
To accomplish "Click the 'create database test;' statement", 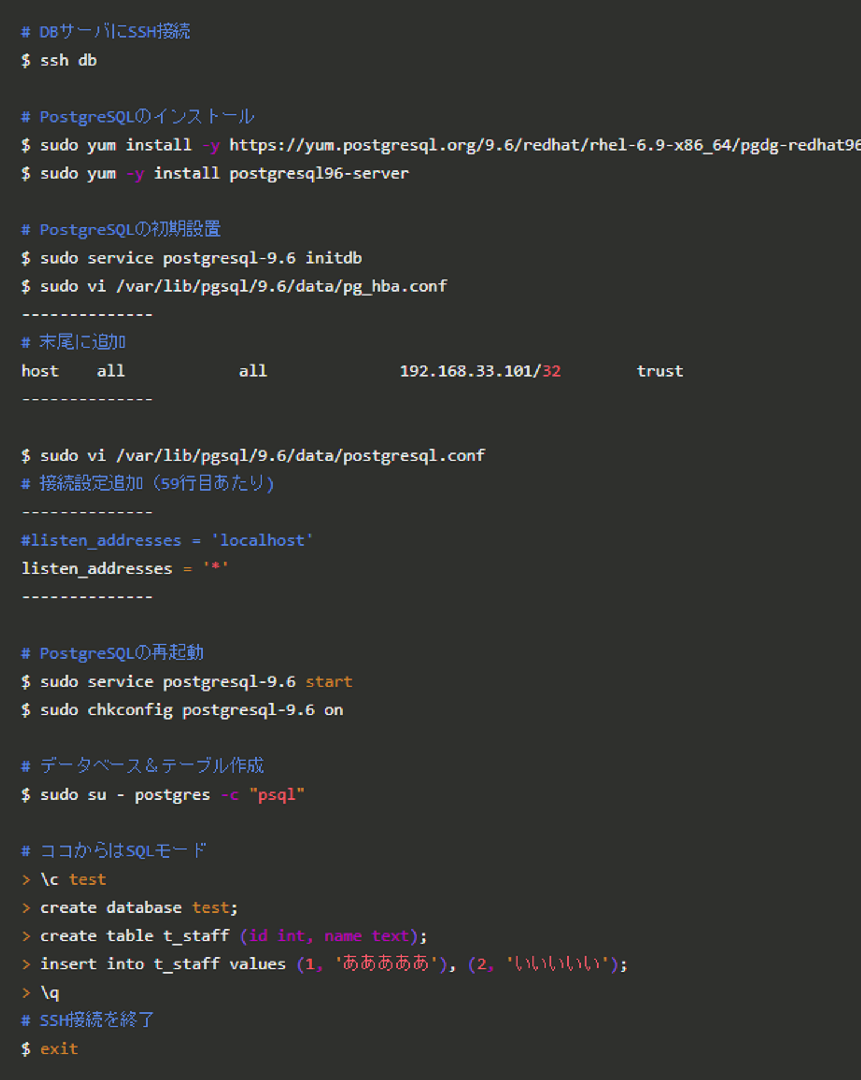I will tap(139, 907).
